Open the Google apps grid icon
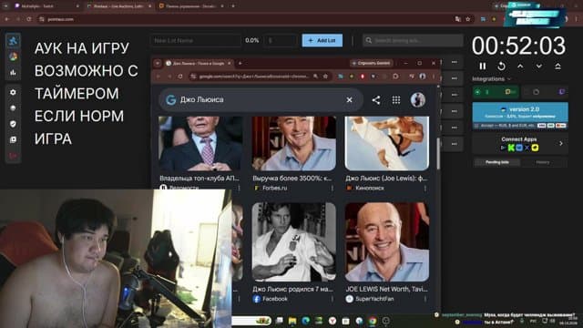The height and width of the screenshot is (328, 583). point(396,99)
